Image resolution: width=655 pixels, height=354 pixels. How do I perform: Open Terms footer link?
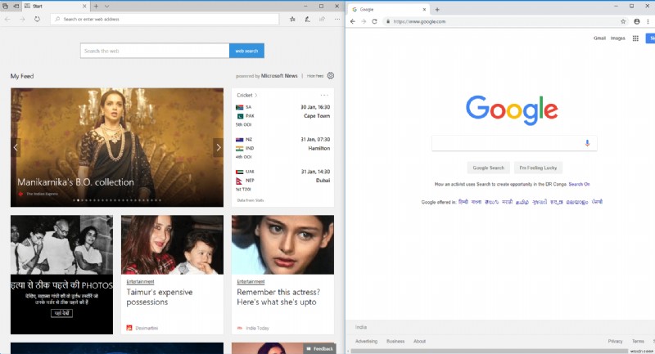(638, 341)
